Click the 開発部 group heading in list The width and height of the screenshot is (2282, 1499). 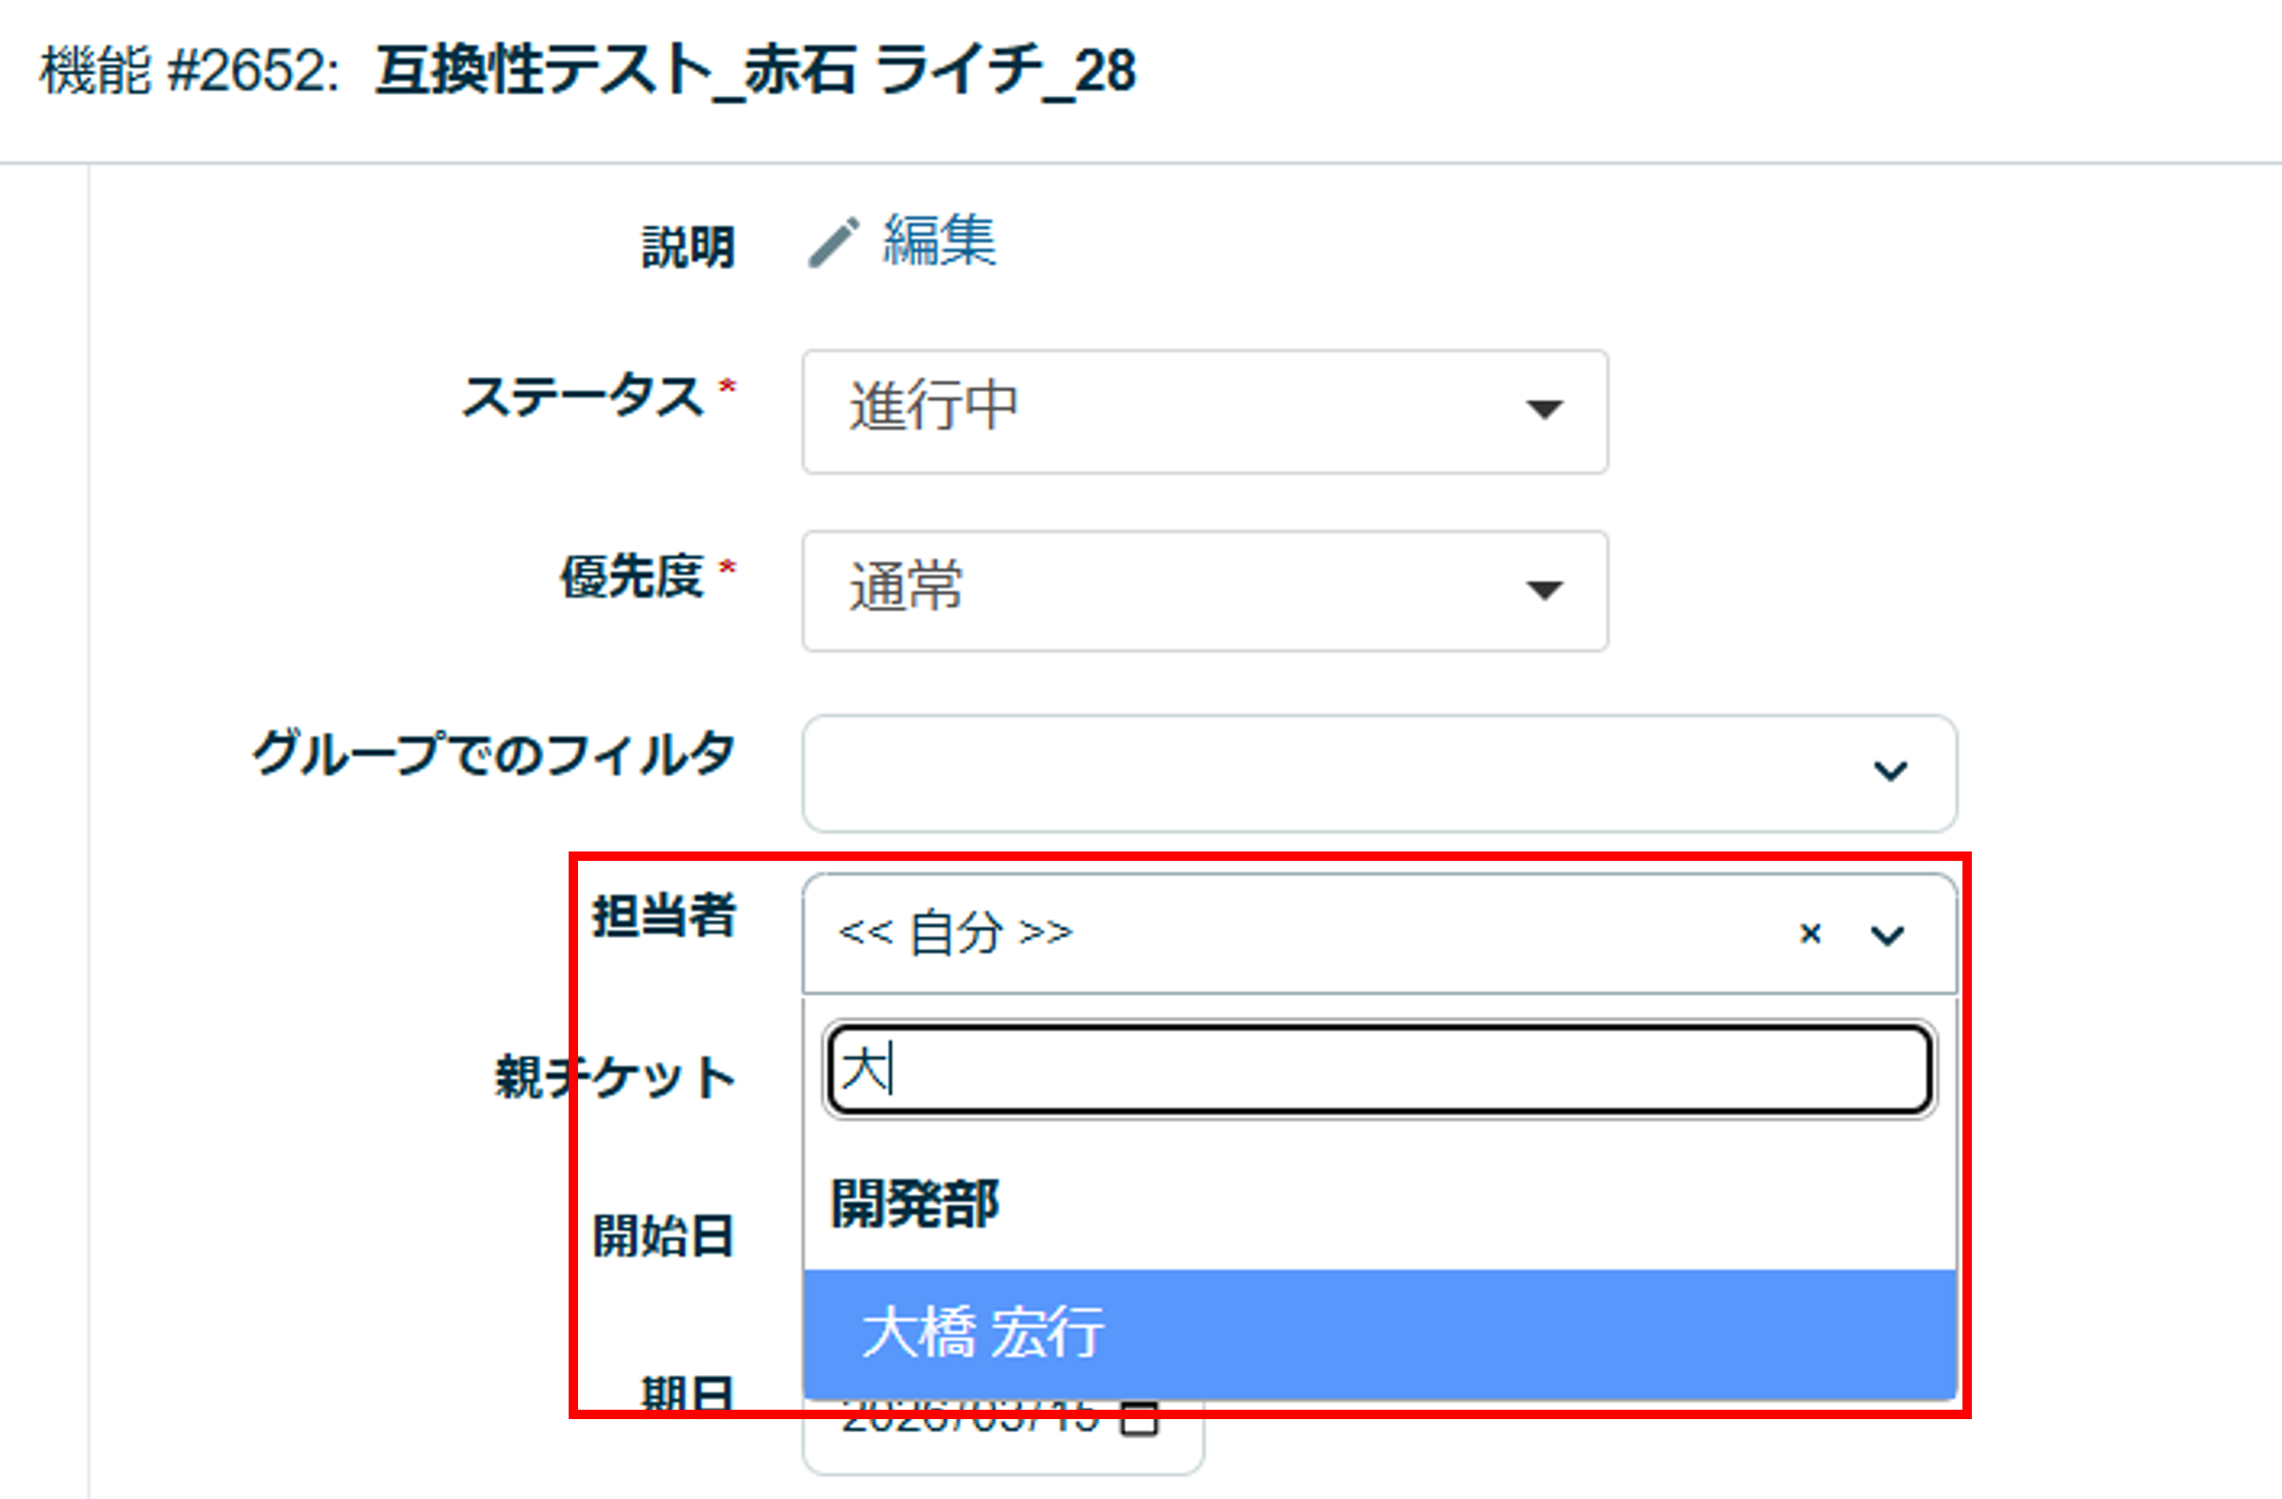[914, 1204]
